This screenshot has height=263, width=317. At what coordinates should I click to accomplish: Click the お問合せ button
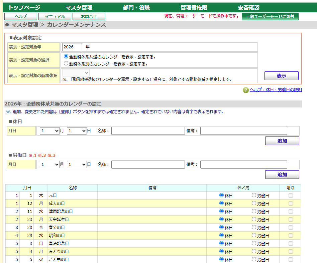click(89, 17)
